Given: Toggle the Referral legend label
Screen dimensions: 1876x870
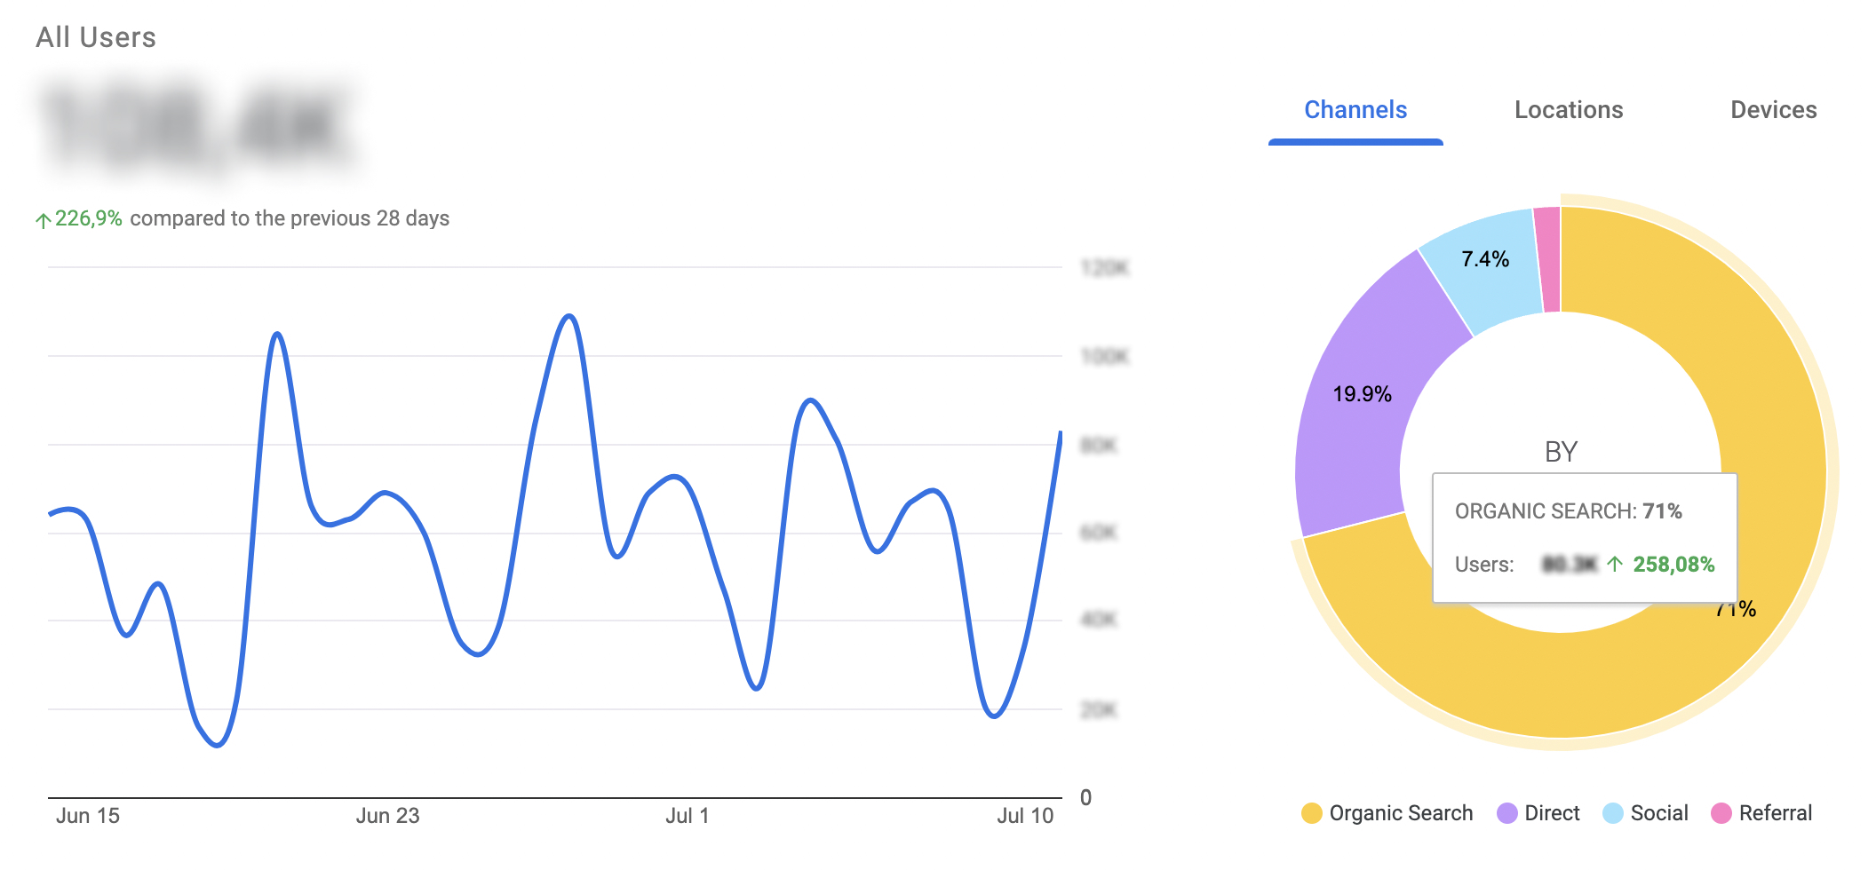Looking at the screenshot, I should [x=1775, y=813].
